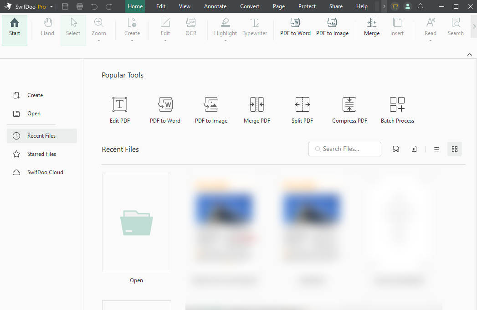Switch to the Convert ribbon tab
The width and height of the screenshot is (477, 310).
[249, 6]
